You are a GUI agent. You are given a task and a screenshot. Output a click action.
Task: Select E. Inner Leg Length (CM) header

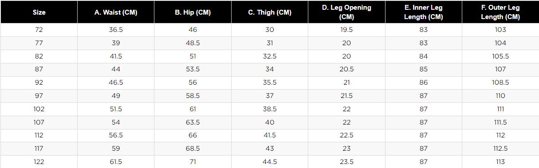coord(424,12)
